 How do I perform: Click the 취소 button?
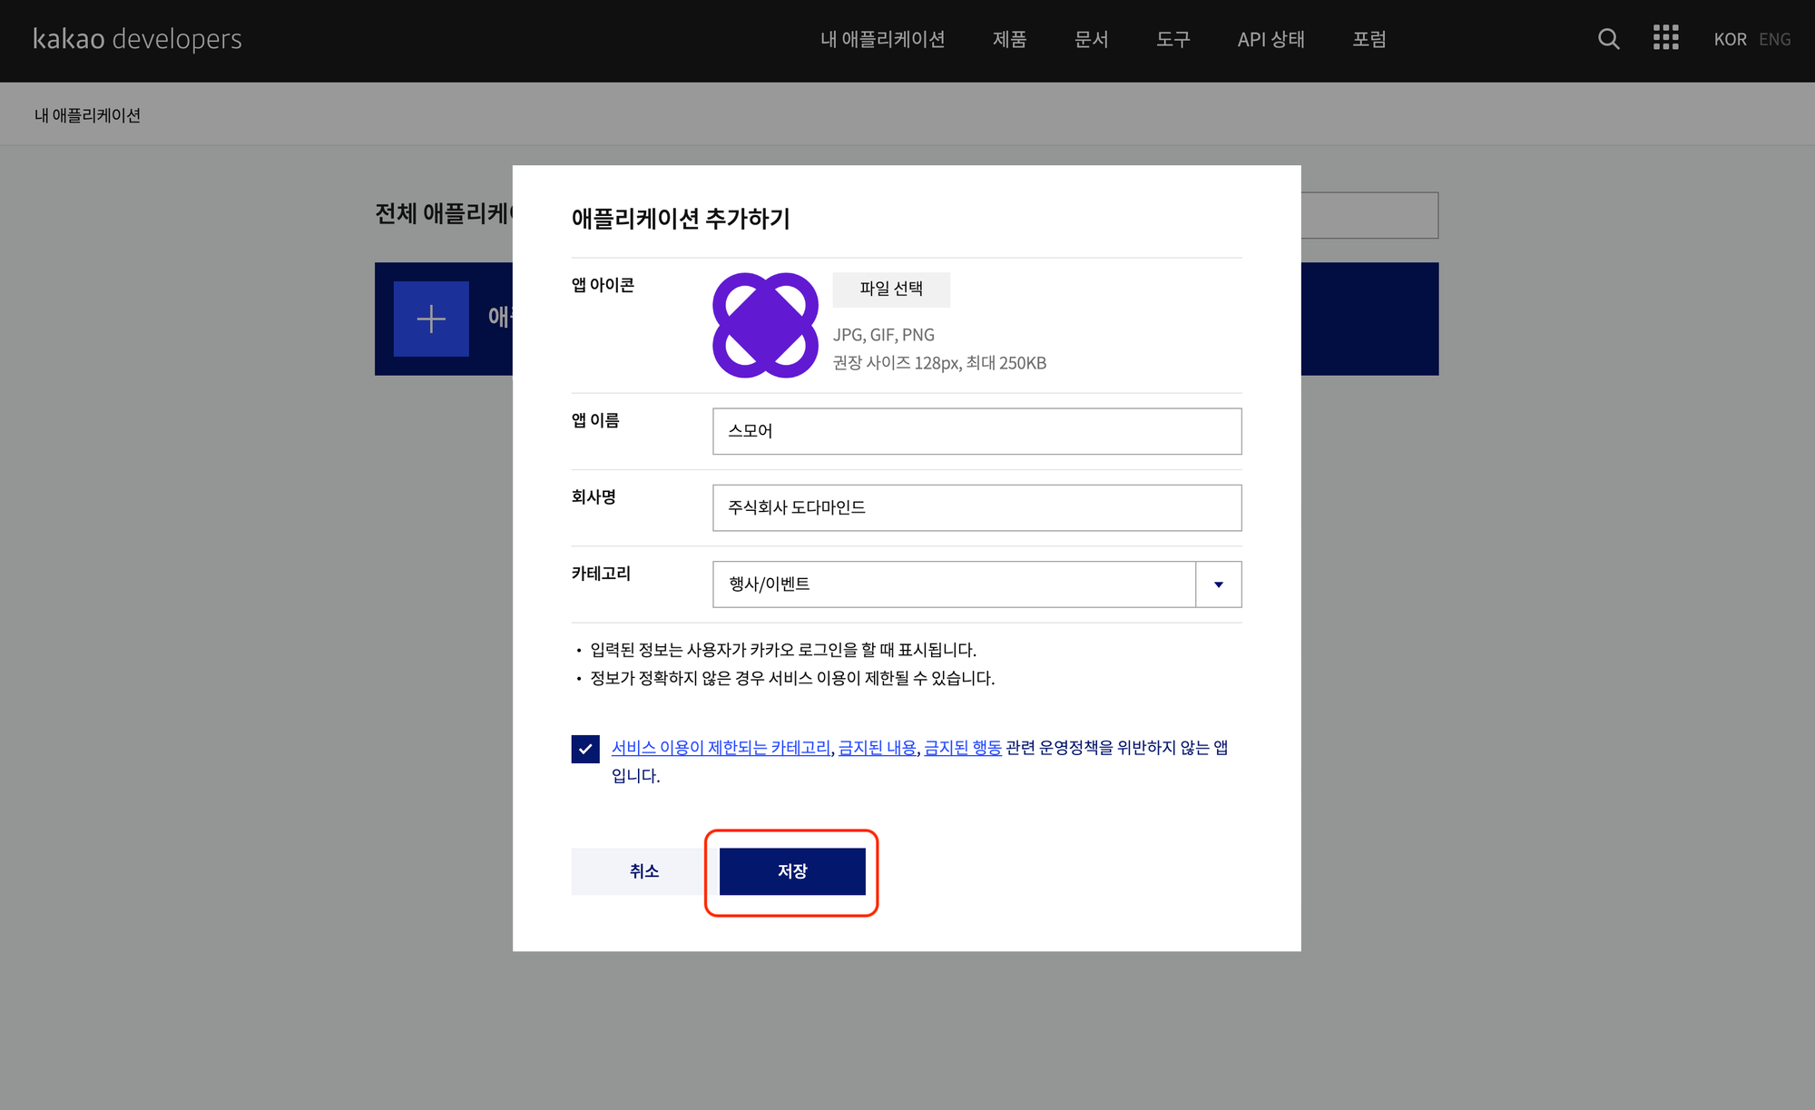pyautogui.click(x=644, y=871)
